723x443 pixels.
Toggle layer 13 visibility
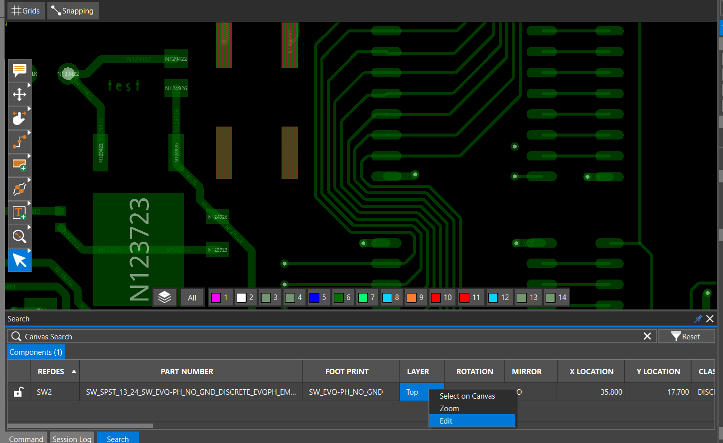[x=528, y=297]
